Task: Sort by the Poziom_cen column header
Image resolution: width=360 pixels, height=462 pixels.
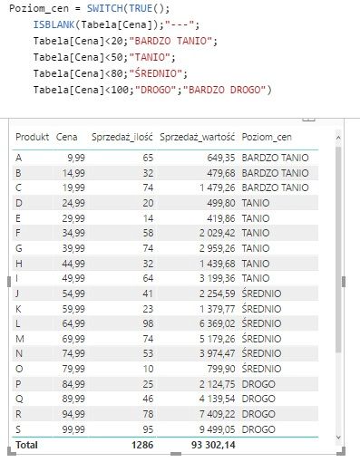Action: coord(267,137)
